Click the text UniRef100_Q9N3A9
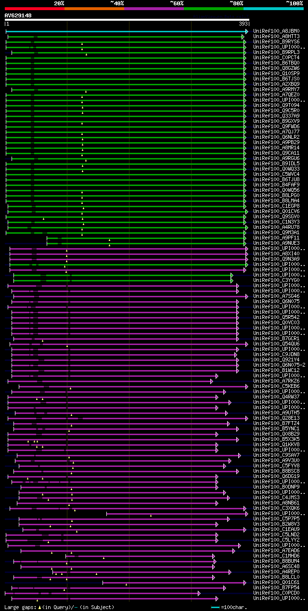The image size is (308, 611). tap(277, 259)
